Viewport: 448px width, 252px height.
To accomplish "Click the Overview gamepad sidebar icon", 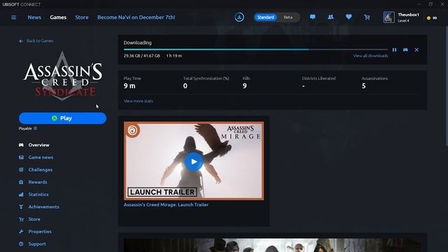I will click(21, 145).
